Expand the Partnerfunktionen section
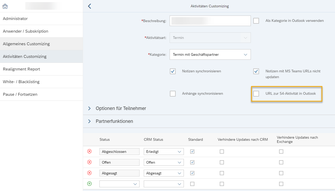This screenshot has height=191, width=335. [89, 121]
